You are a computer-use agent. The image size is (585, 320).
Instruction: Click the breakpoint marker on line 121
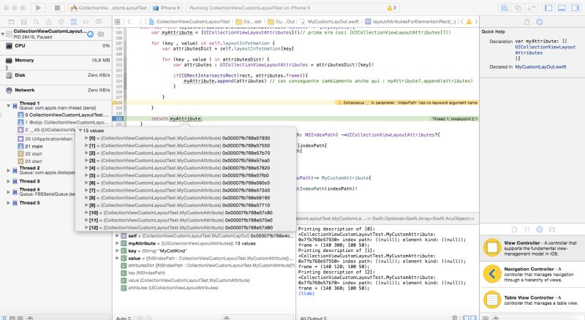tap(118, 118)
